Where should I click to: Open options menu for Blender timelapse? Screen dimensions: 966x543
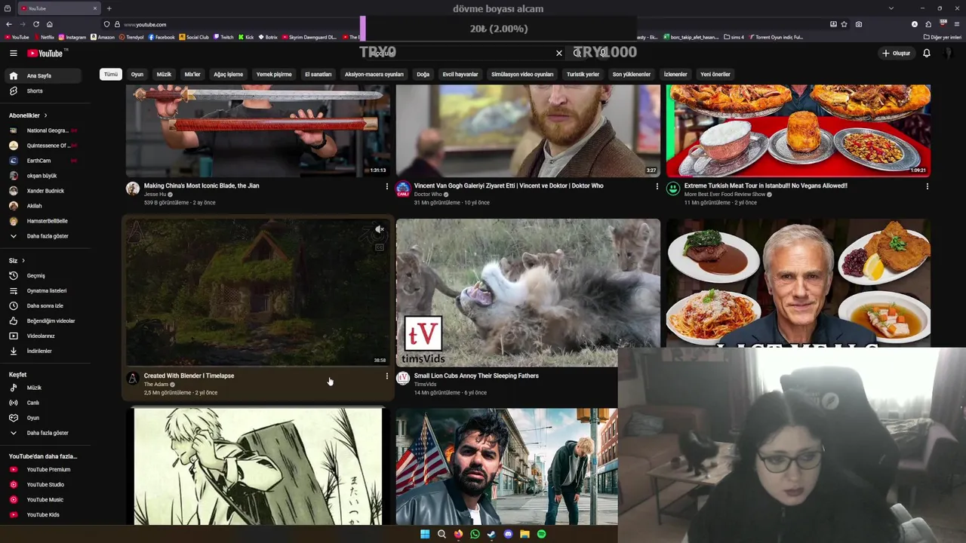tap(387, 376)
